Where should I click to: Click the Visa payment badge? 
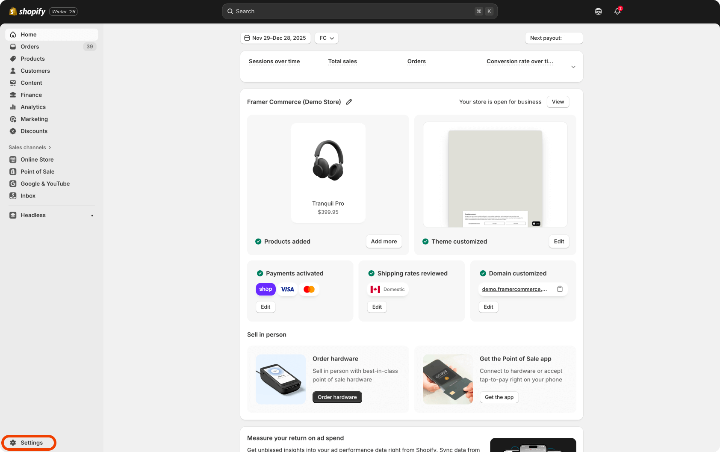click(287, 289)
